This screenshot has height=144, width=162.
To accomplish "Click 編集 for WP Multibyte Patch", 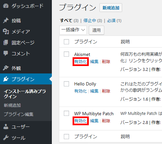I will (x=94, y=121).
